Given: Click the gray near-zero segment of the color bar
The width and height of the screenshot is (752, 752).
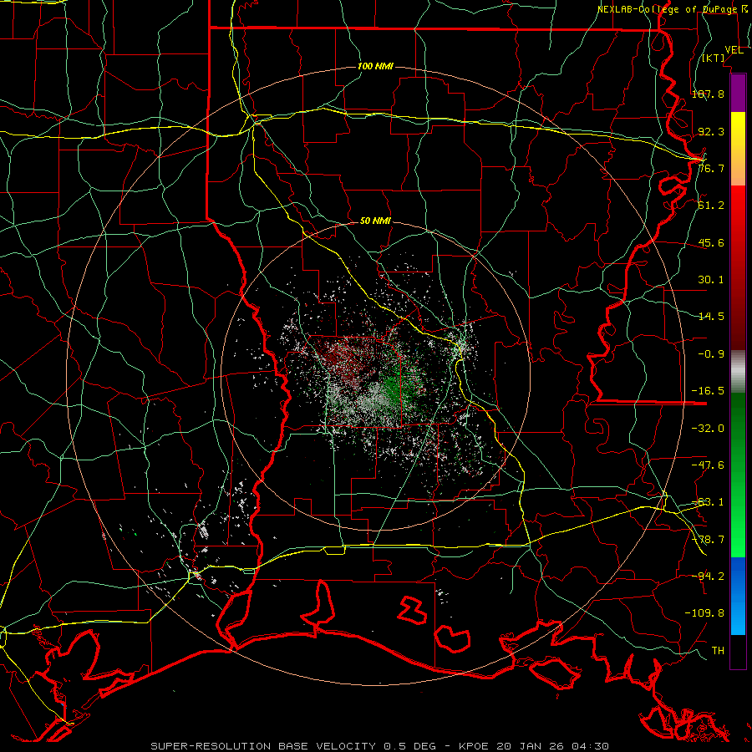Looking at the screenshot, I should (738, 372).
